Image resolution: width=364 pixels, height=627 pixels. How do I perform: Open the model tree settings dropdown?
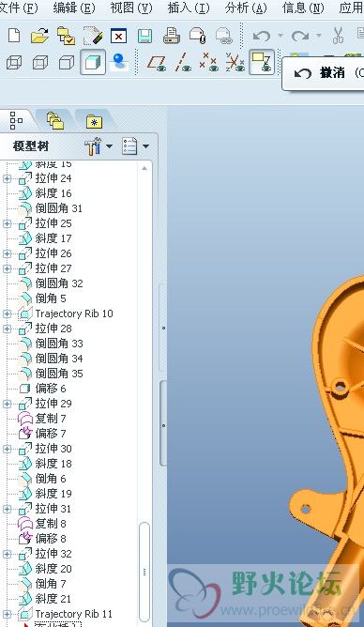99,146
